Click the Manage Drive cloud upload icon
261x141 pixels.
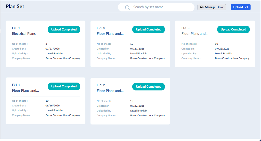tap(202, 7)
